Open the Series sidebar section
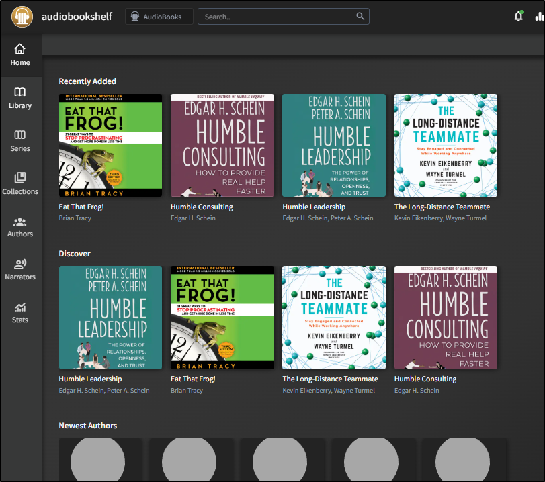 [20, 141]
